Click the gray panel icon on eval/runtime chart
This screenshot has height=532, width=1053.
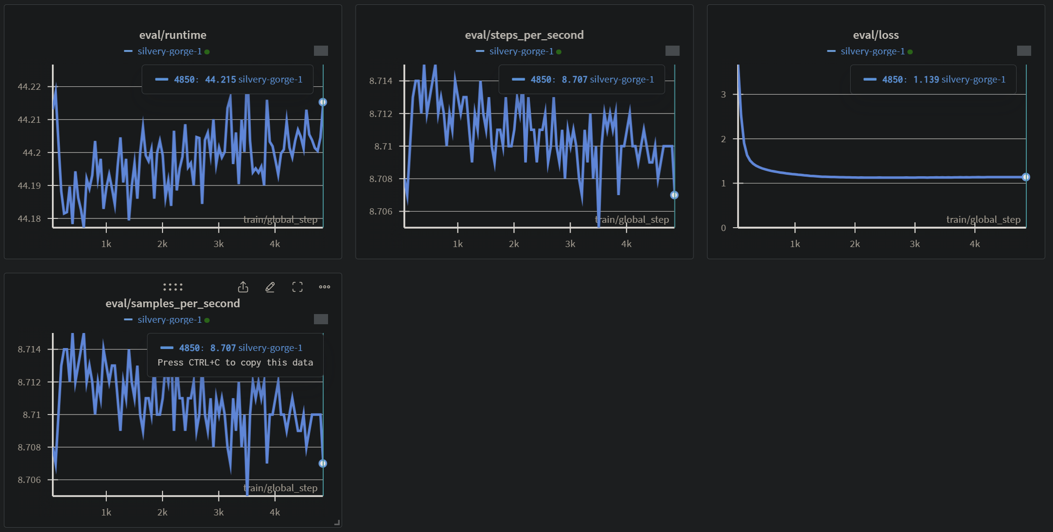click(321, 50)
